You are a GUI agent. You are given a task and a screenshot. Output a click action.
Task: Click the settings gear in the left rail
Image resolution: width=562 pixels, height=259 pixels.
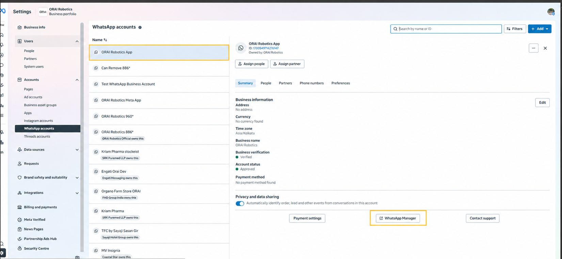pos(2,253)
